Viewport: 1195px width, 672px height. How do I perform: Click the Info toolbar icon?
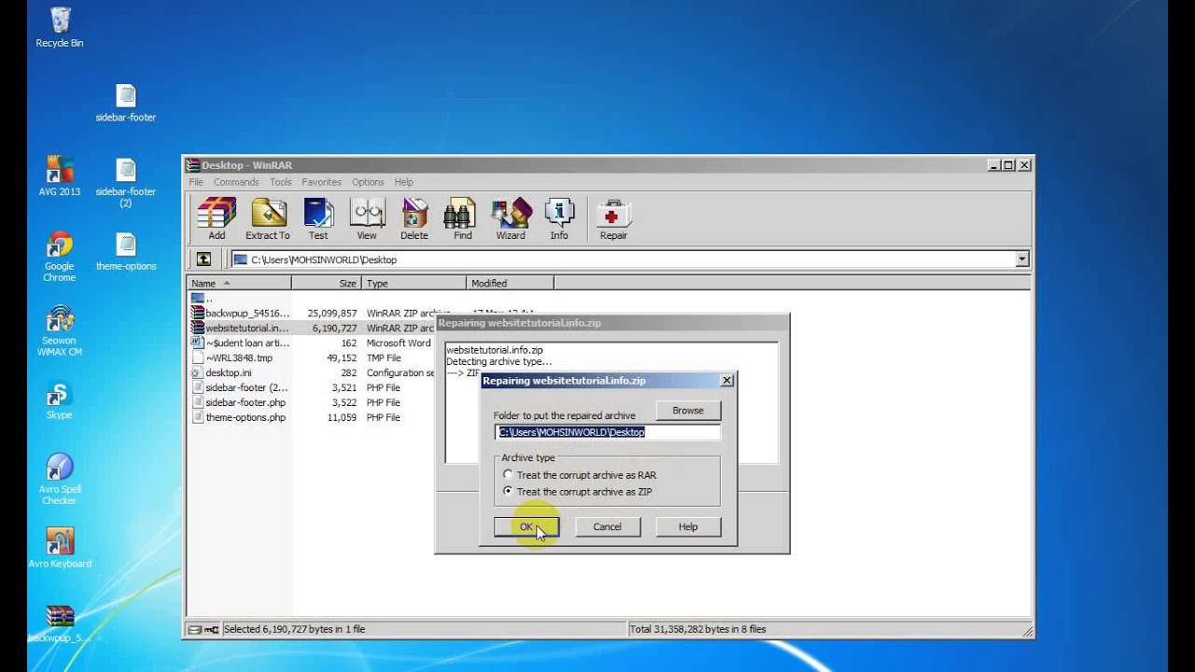(x=559, y=219)
